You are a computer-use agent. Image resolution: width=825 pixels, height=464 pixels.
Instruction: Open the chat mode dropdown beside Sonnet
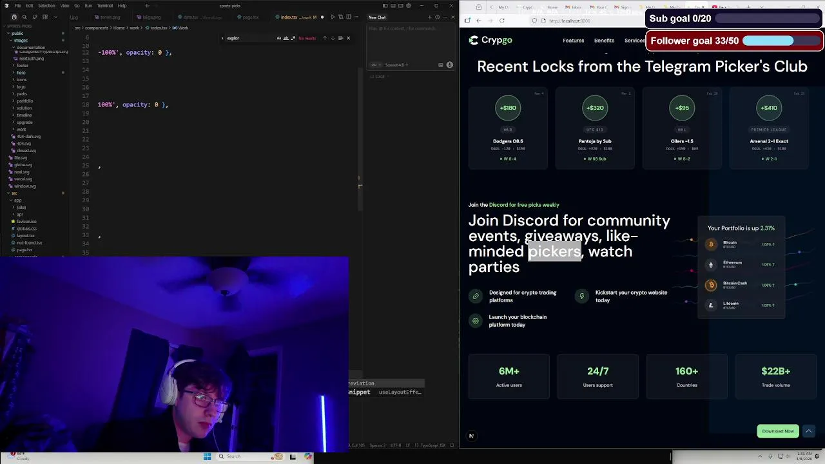(x=375, y=64)
